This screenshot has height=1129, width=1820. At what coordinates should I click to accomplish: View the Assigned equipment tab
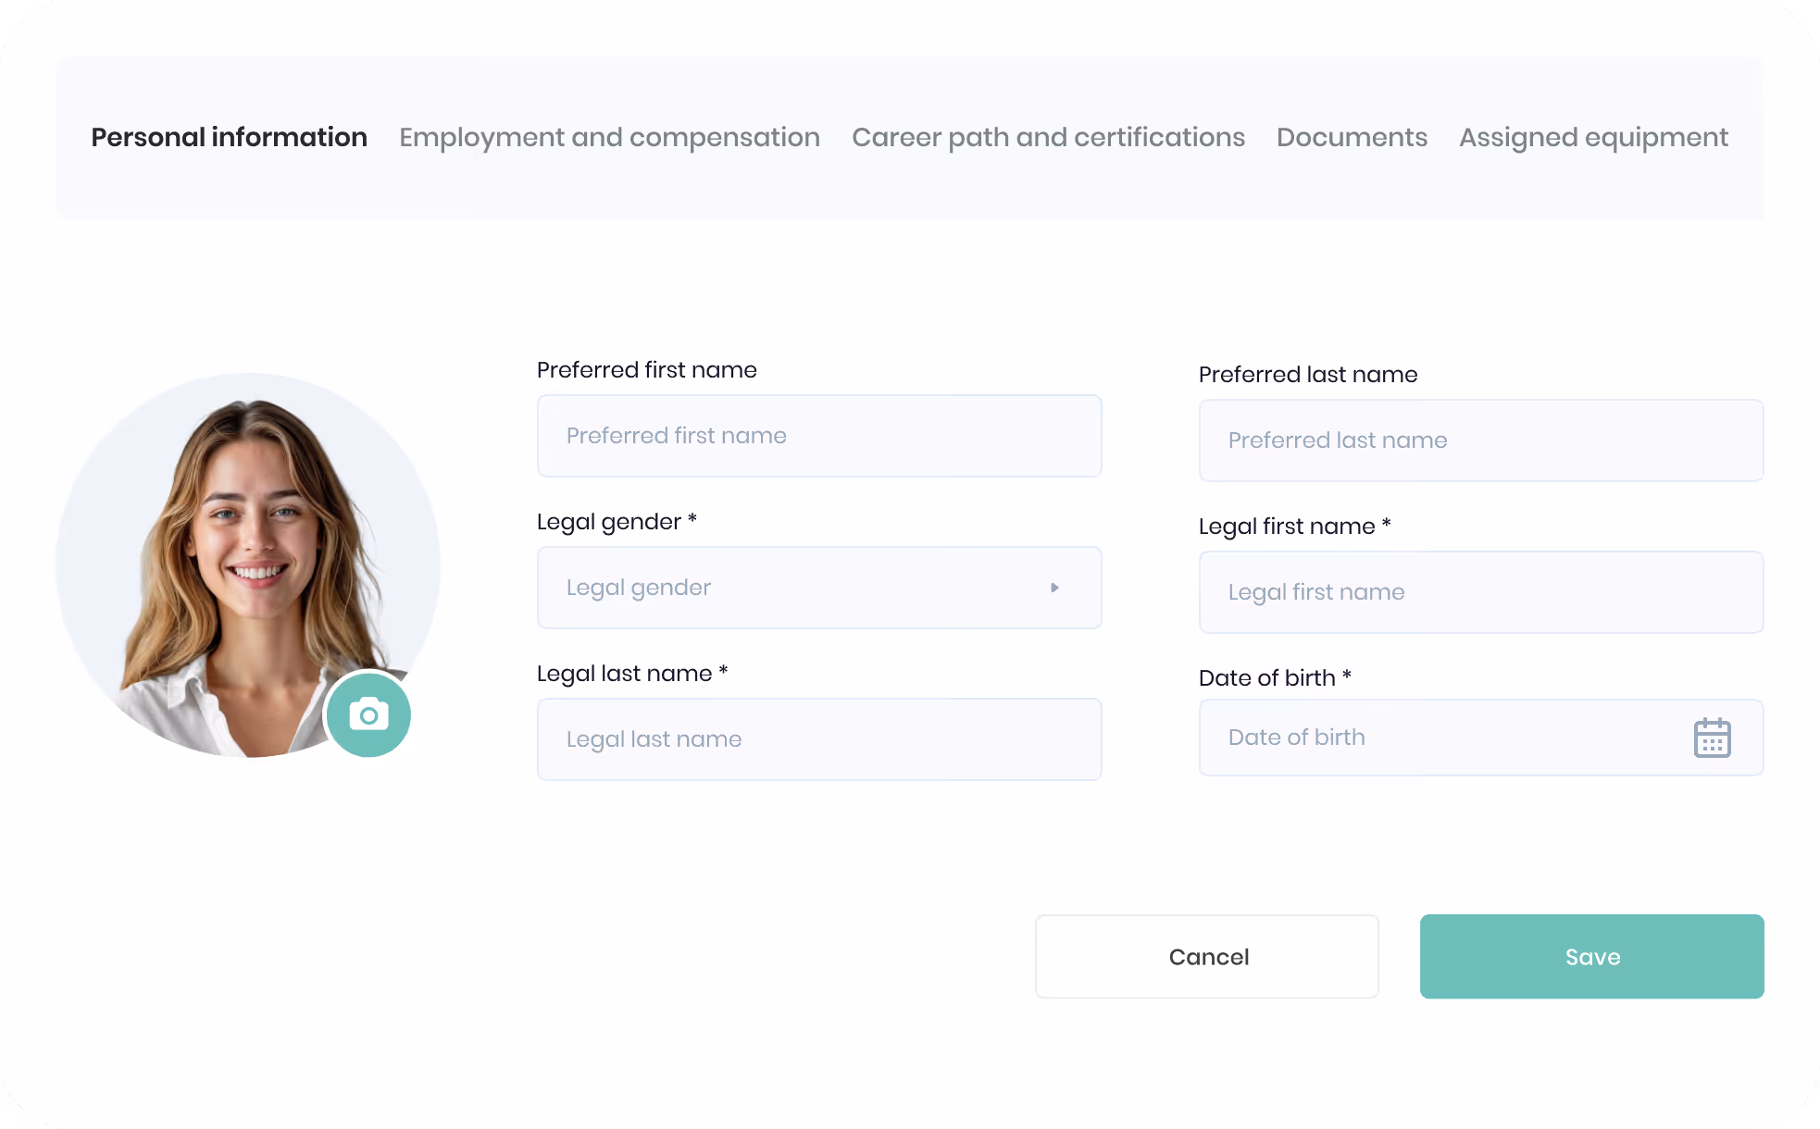(x=1593, y=137)
